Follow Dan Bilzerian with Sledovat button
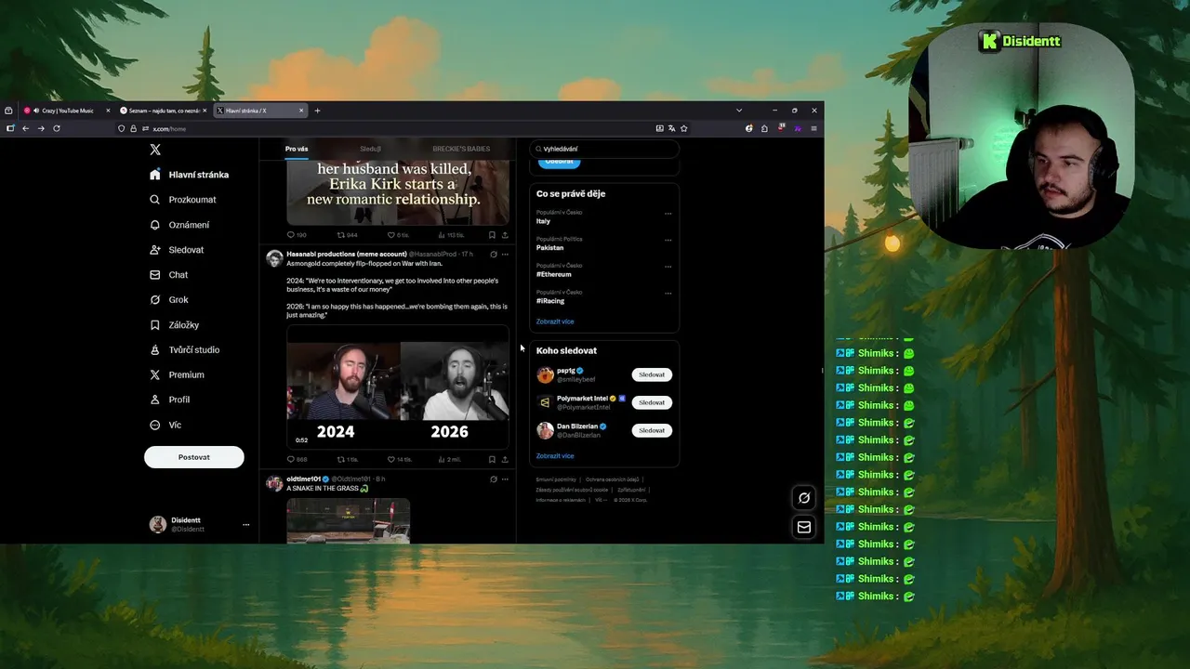 pyautogui.click(x=652, y=430)
